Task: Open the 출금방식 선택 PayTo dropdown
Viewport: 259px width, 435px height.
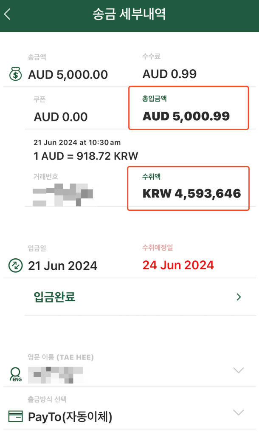Action: click(x=238, y=412)
